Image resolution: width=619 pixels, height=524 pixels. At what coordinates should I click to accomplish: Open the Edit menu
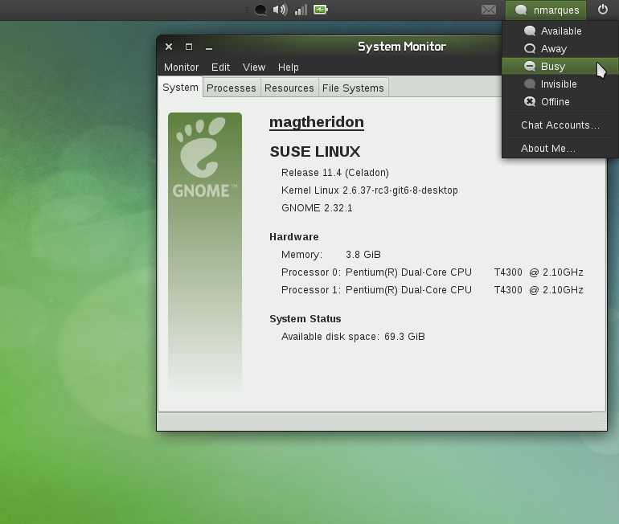point(220,68)
